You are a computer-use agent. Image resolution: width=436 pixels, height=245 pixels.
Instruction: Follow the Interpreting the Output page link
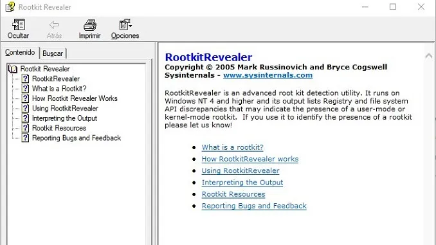point(242,183)
